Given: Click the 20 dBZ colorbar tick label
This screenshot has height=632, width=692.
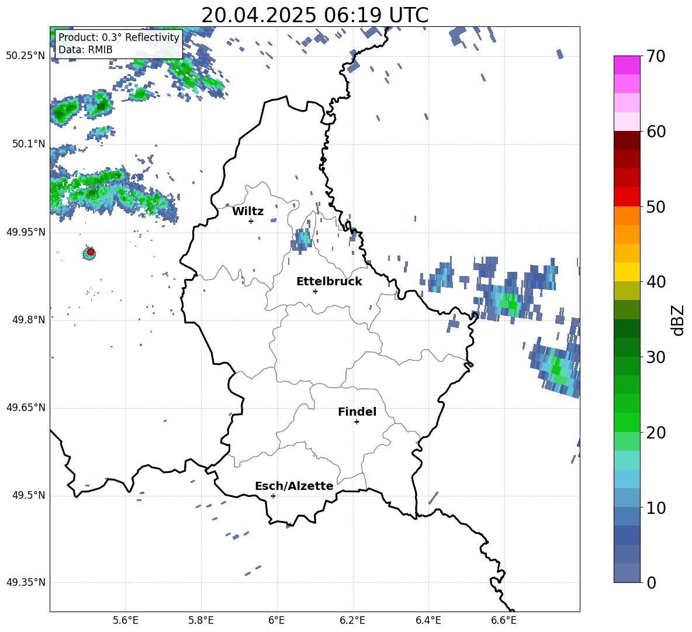Looking at the screenshot, I should click(656, 433).
